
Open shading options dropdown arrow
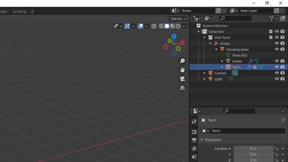tap(184, 26)
